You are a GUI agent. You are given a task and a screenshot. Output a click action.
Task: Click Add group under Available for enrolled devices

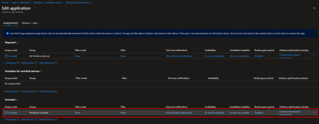coord(10,92)
